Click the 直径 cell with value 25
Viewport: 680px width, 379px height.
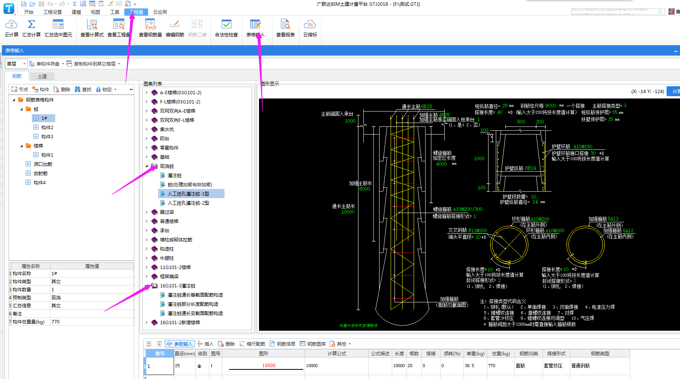(185, 366)
